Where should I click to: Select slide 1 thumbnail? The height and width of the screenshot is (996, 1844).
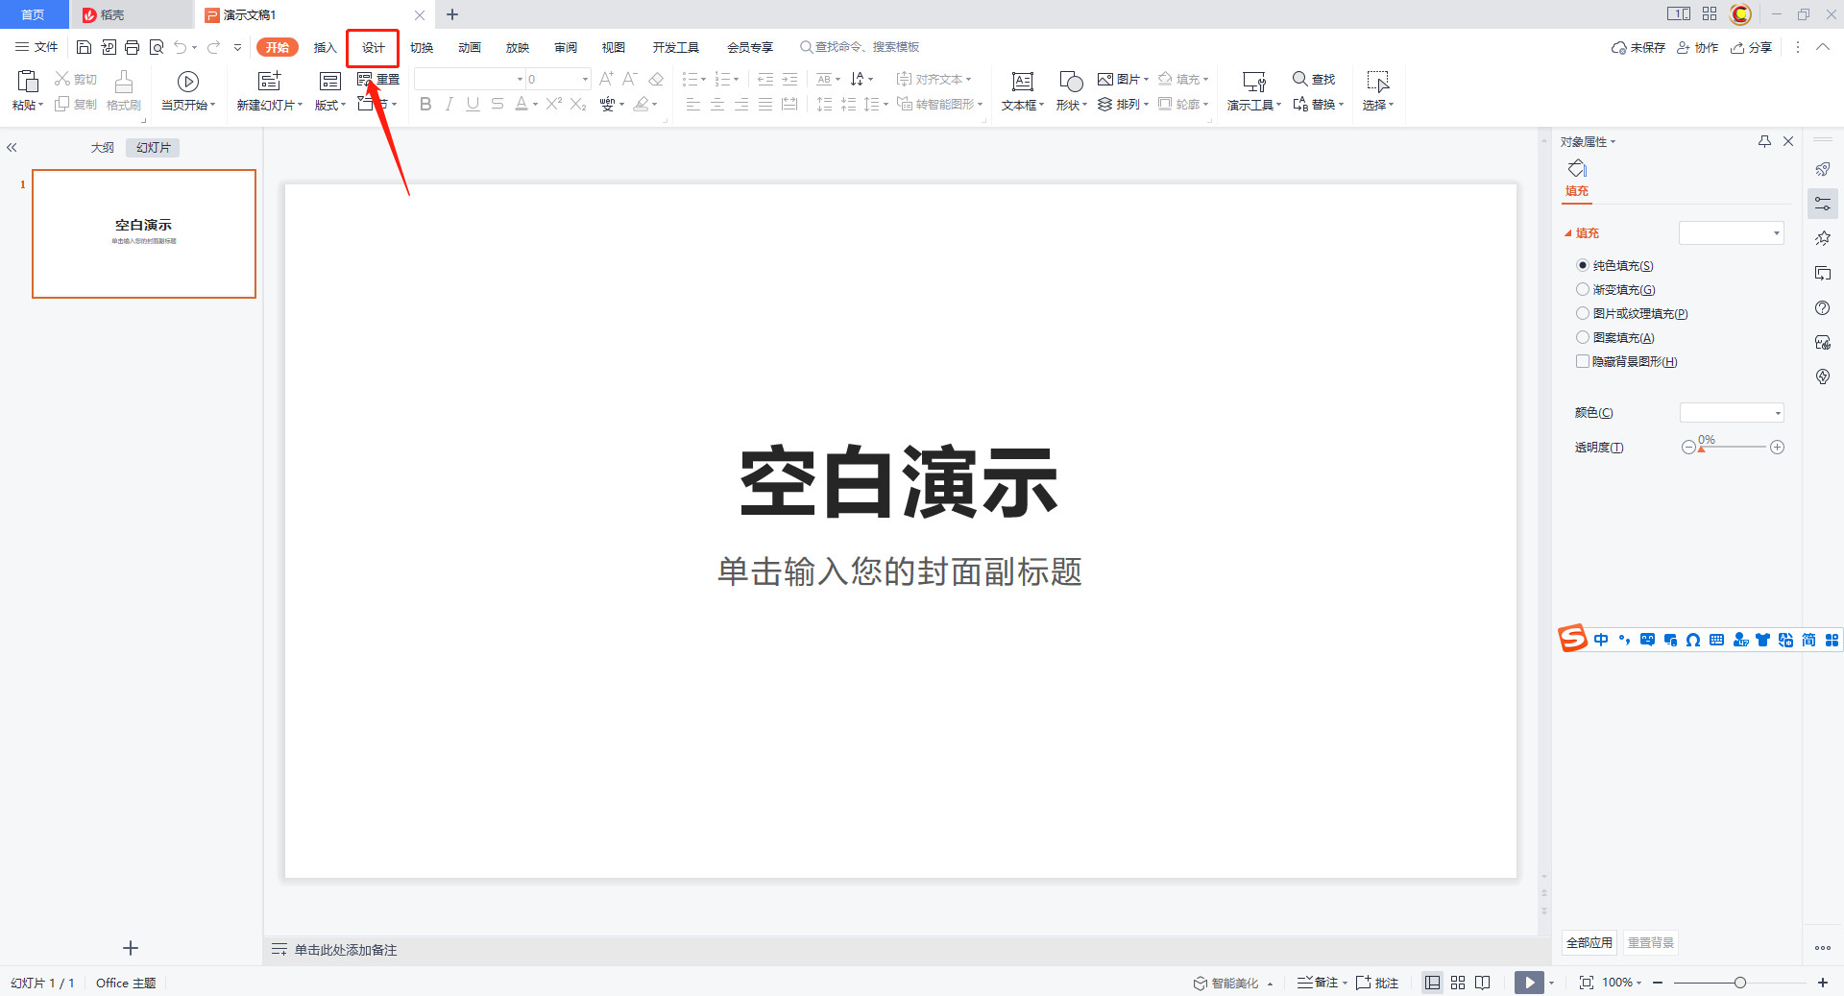(144, 233)
